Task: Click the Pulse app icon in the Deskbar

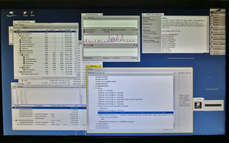Action: click(212, 27)
